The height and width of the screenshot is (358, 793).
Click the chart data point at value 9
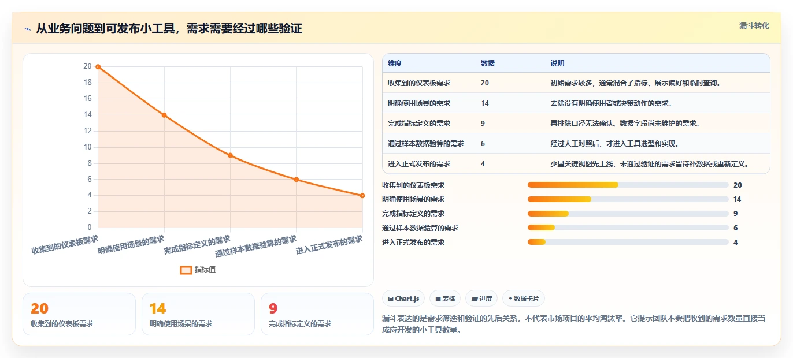click(x=230, y=155)
